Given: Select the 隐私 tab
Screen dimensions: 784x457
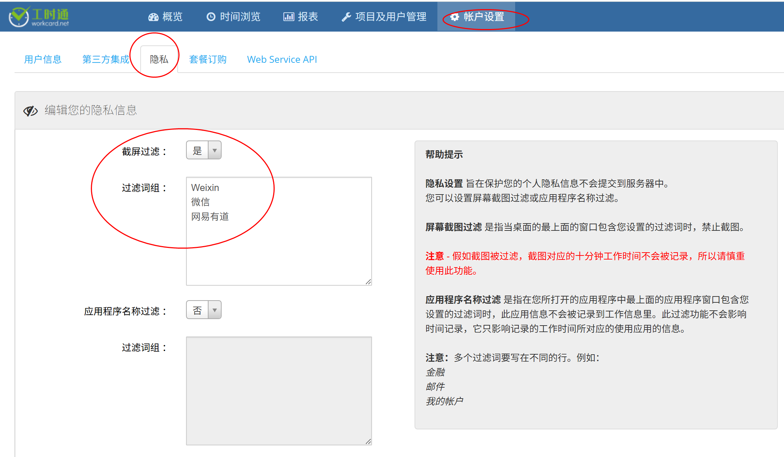Looking at the screenshot, I should pos(159,60).
